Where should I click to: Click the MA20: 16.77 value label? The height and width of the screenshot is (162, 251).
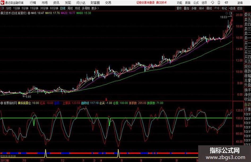click(68, 13)
